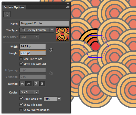136x115 pixels.
Task: Open the dim percentage 70% dropdown arrow
Action: tap(59, 99)
